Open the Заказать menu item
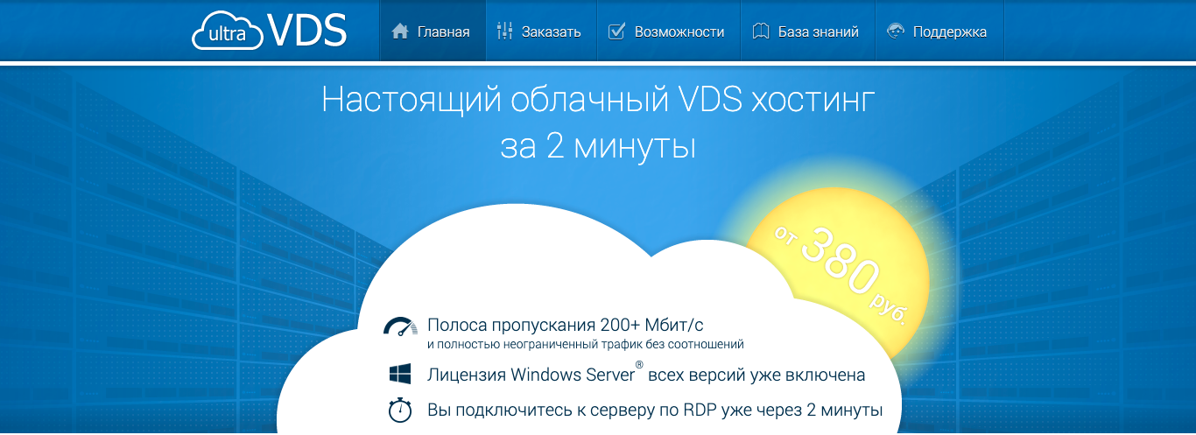This screenshot has width=1196, height=435. pyautogui.click(x=540, y=32)
